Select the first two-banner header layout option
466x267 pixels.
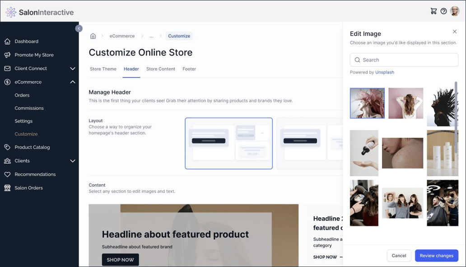[x=228, y=144]
